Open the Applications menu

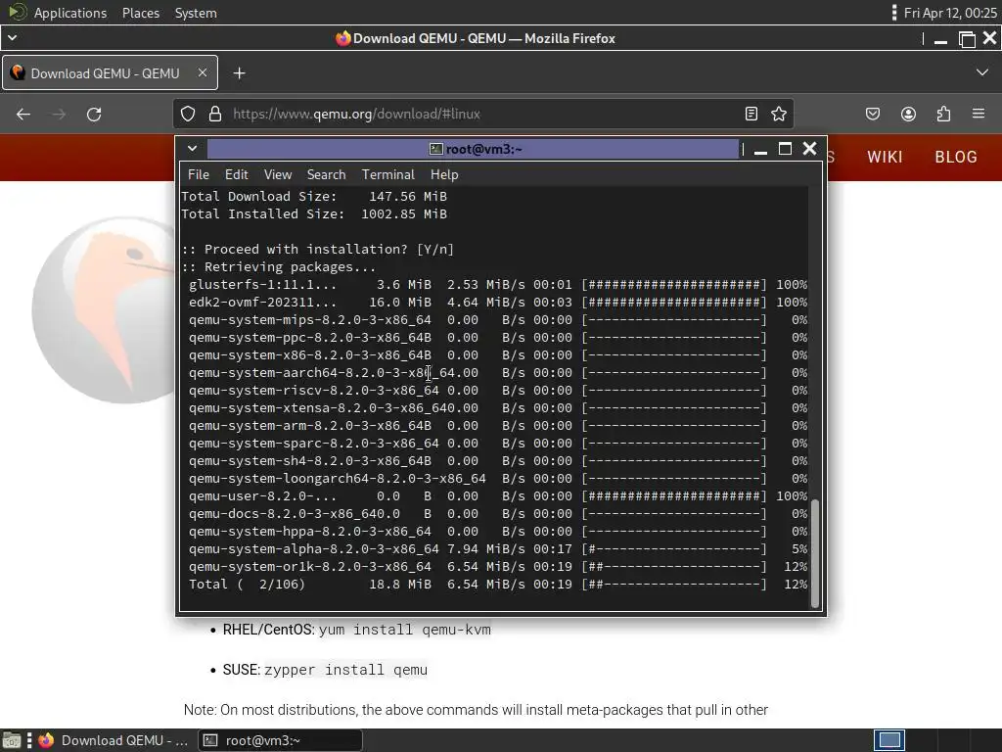[x=70, y=13]
